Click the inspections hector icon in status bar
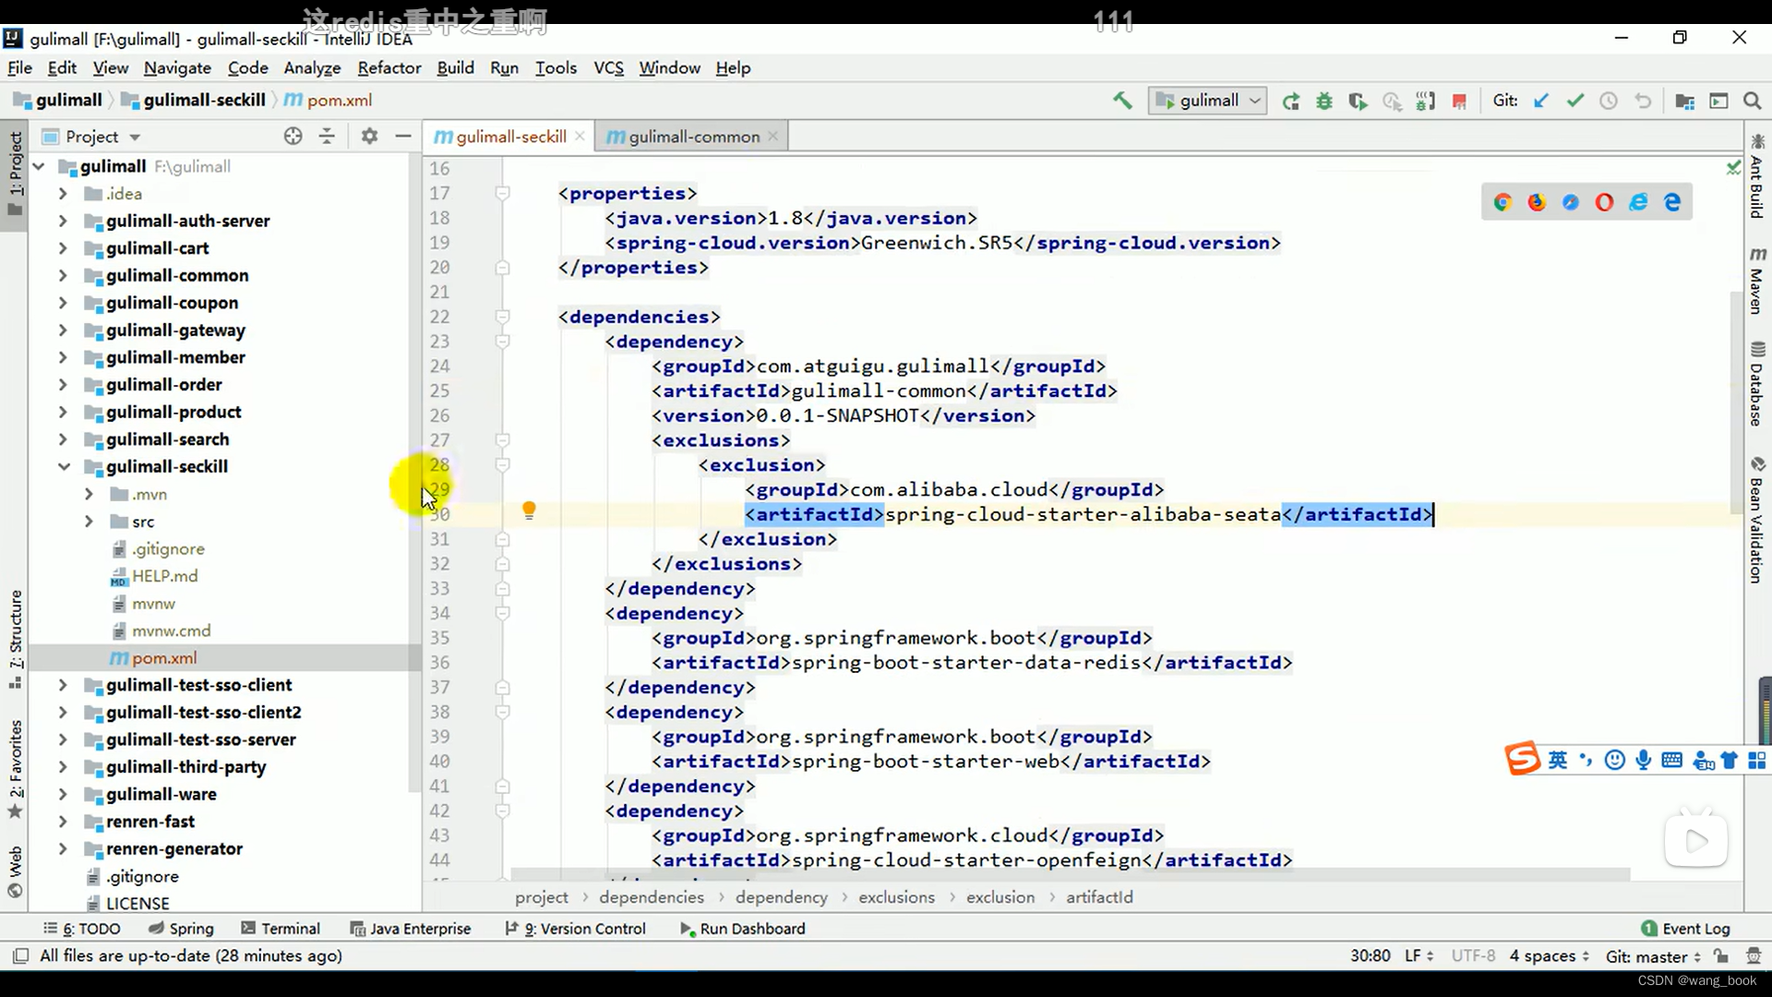The image size is (1772, 997). click(x=1754, y=956)
